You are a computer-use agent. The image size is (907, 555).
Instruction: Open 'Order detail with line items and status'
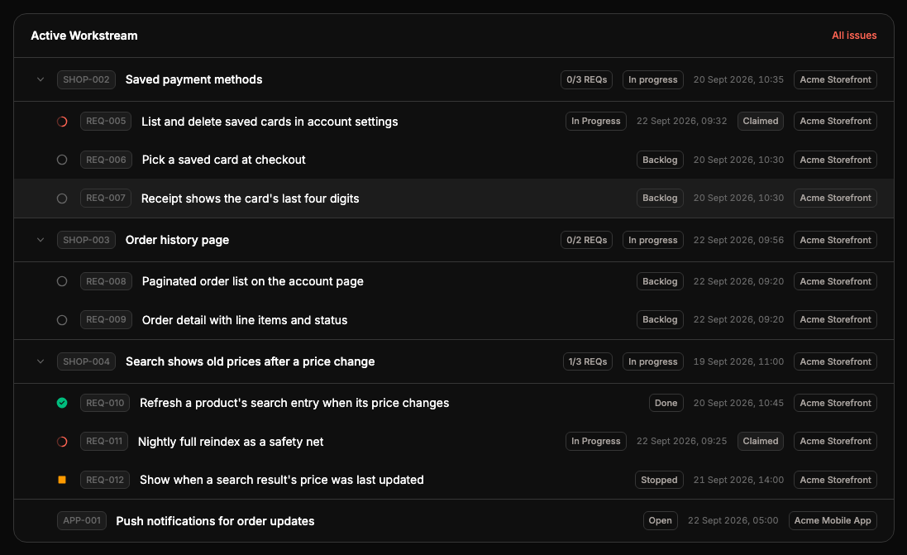245,320
